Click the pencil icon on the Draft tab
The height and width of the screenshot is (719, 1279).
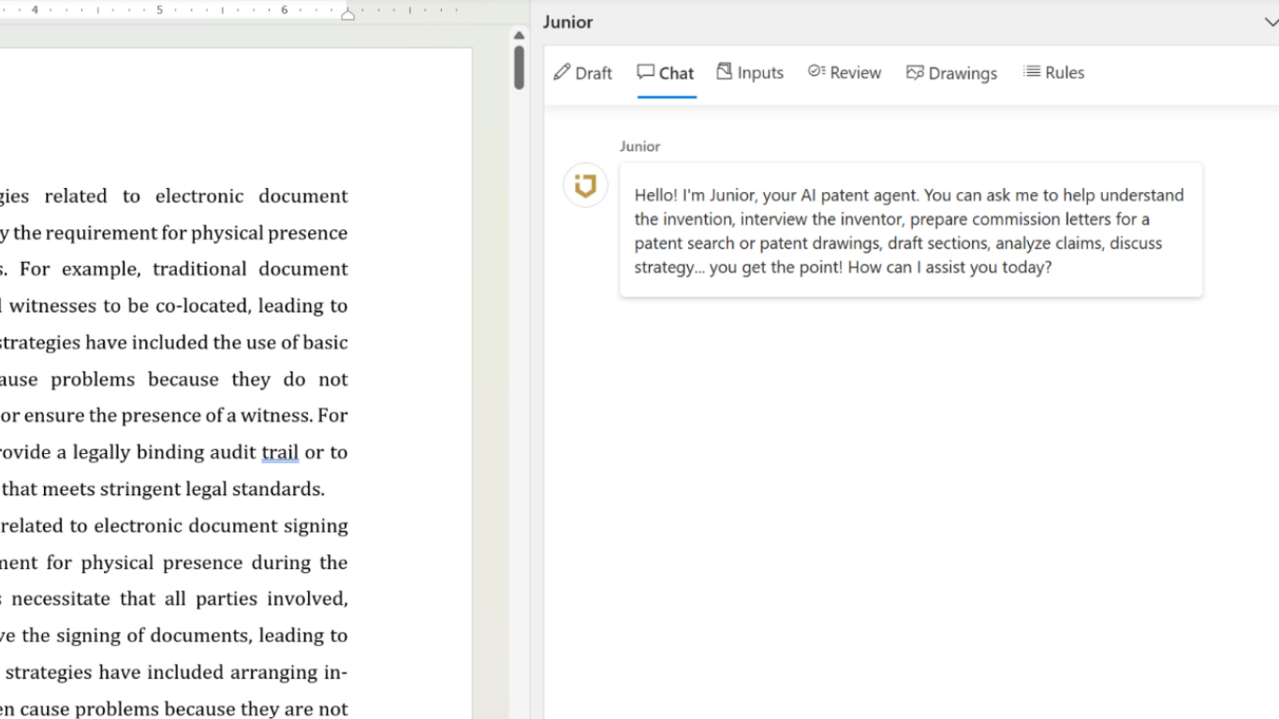pyautogui.click(x=562, y=72)
